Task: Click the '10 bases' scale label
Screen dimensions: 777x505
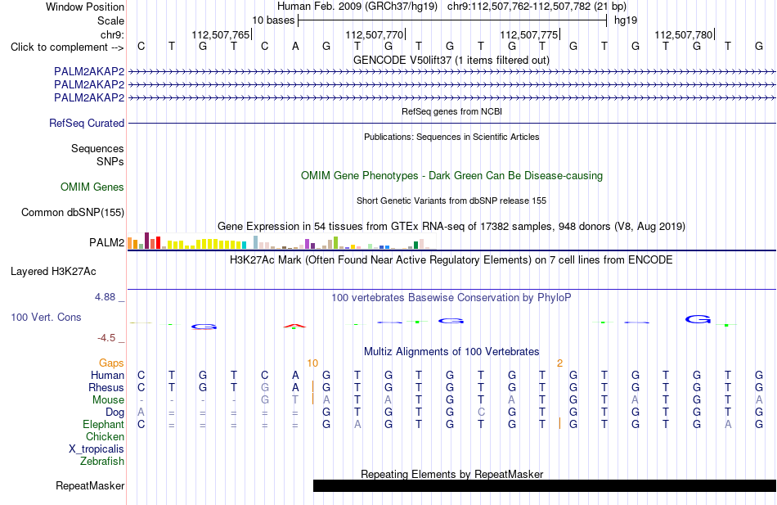Action: (273, 20)
